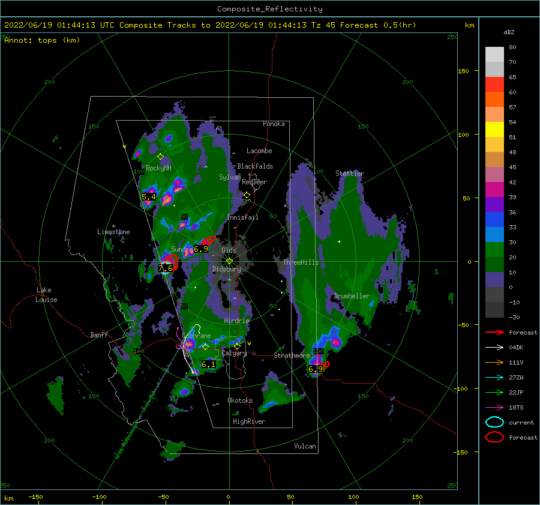The image size is (540, 505).
Task: Click the Sylvan label
Action: (230, 177)
